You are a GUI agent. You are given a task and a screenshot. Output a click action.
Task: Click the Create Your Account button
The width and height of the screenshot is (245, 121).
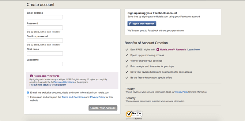click(103, 108)
